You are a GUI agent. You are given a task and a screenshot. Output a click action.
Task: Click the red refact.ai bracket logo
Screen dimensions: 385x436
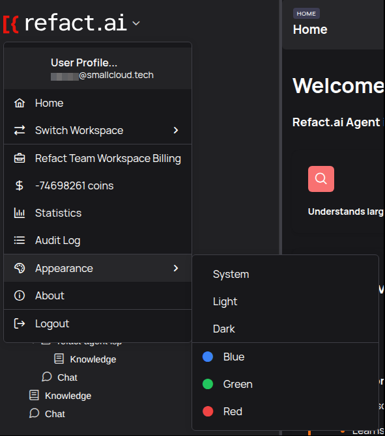tap(11, 25)
